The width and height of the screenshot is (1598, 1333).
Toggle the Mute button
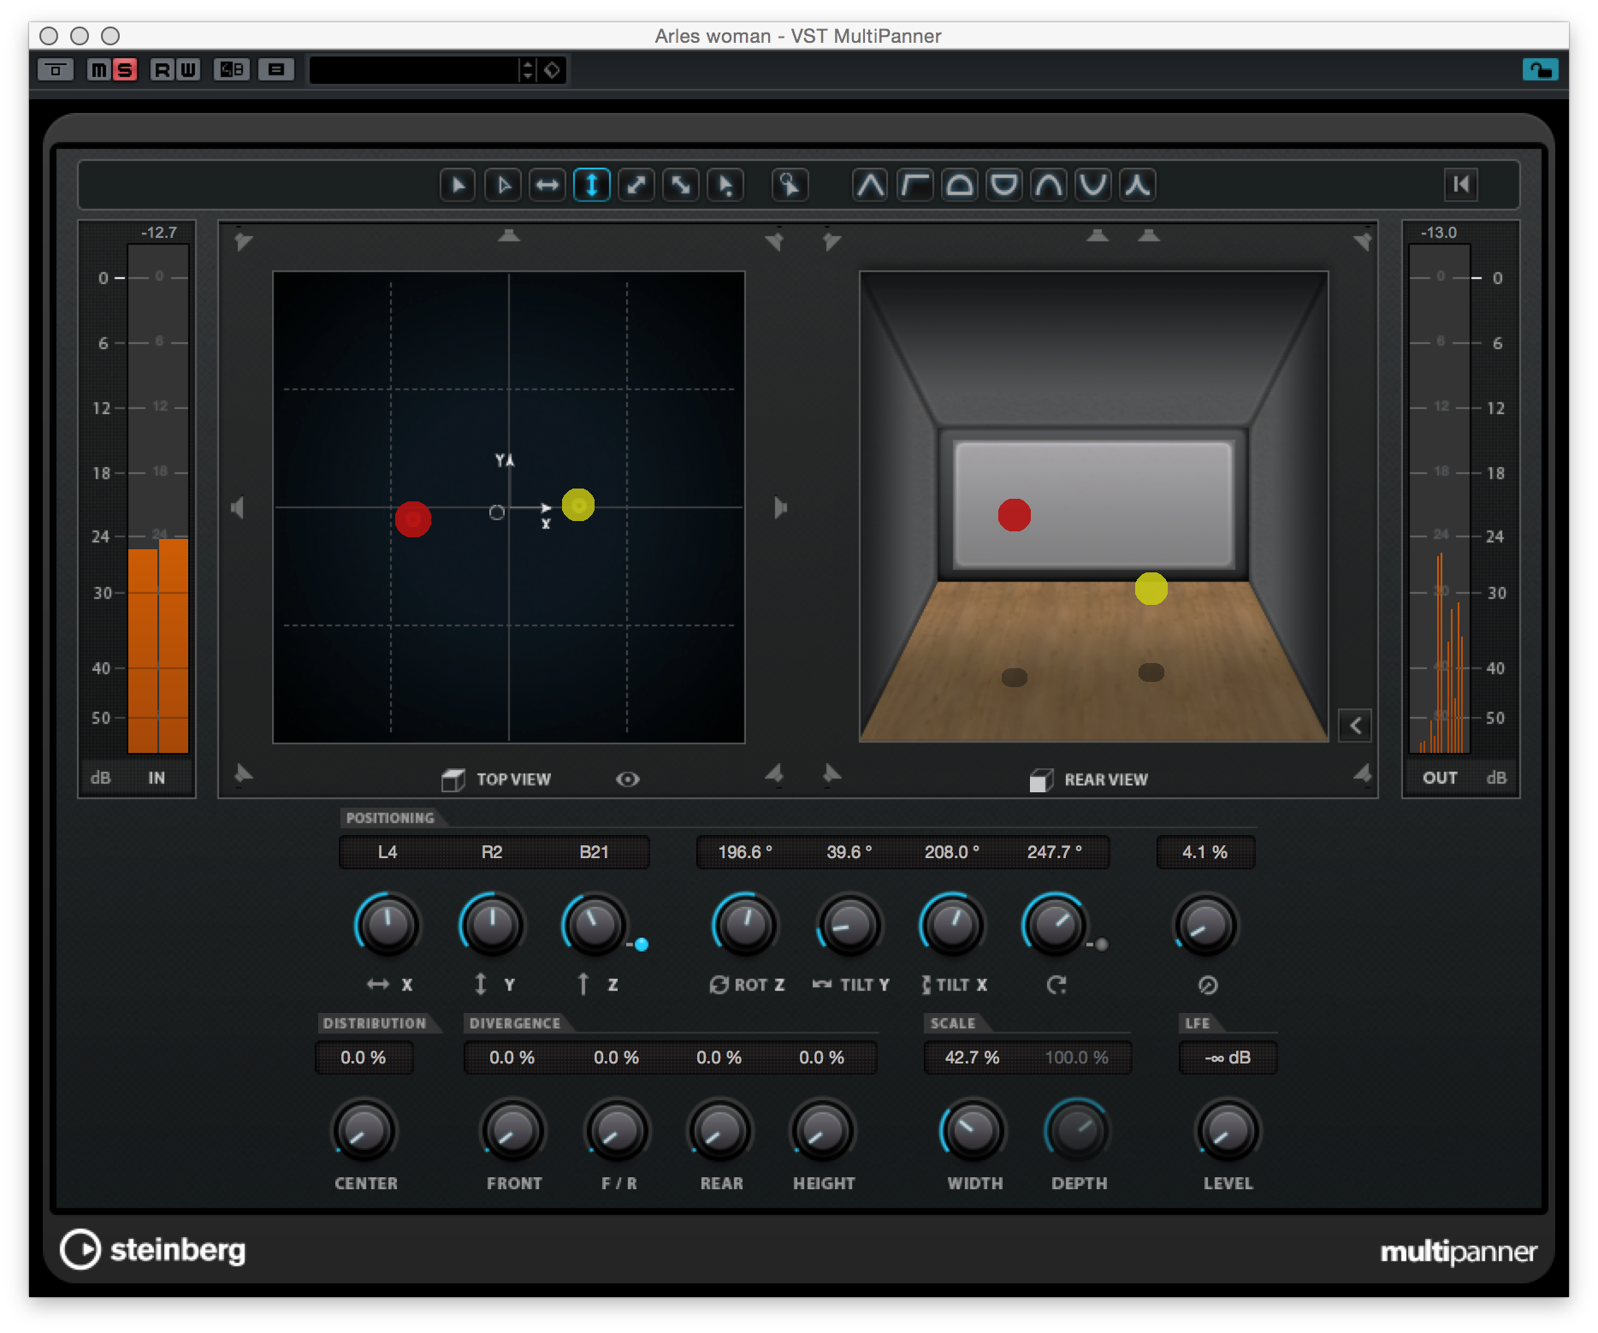coord(100,69)
